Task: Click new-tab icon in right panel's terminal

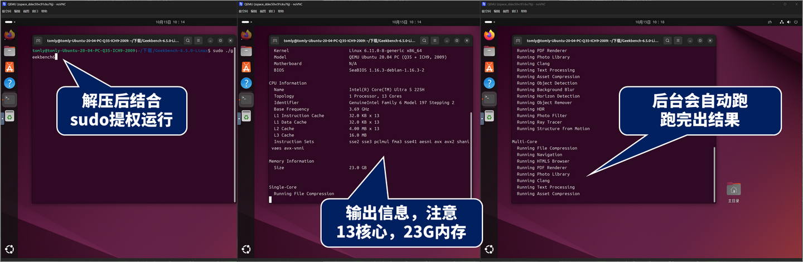Action: click(x=517, y=41)
